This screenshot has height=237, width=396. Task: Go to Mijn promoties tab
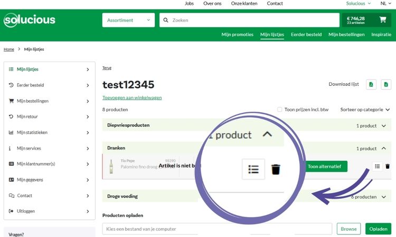pos(237,35)
